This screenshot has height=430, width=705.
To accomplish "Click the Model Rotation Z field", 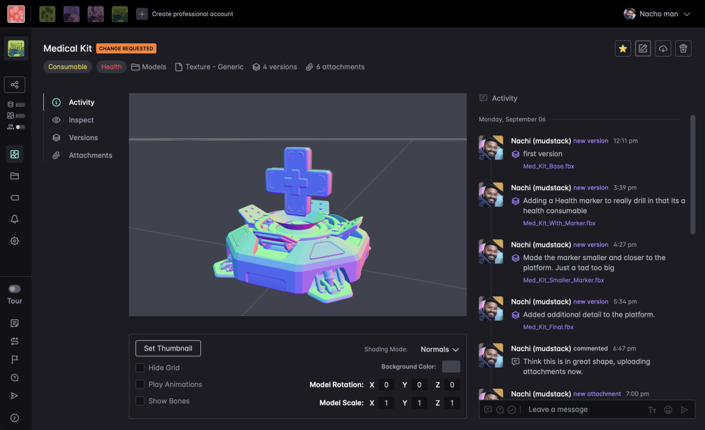I will tap(452, 385).
